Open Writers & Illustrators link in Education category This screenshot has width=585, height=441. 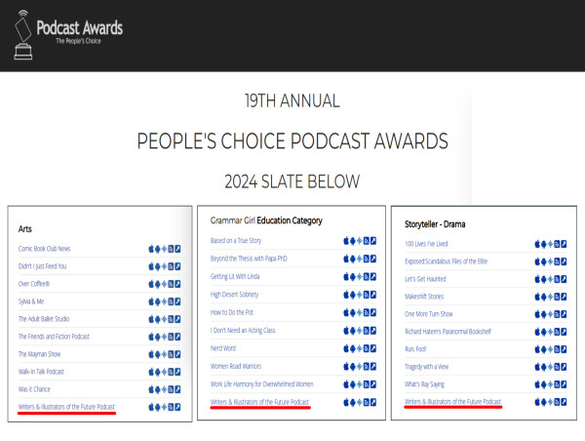[259, 402]
